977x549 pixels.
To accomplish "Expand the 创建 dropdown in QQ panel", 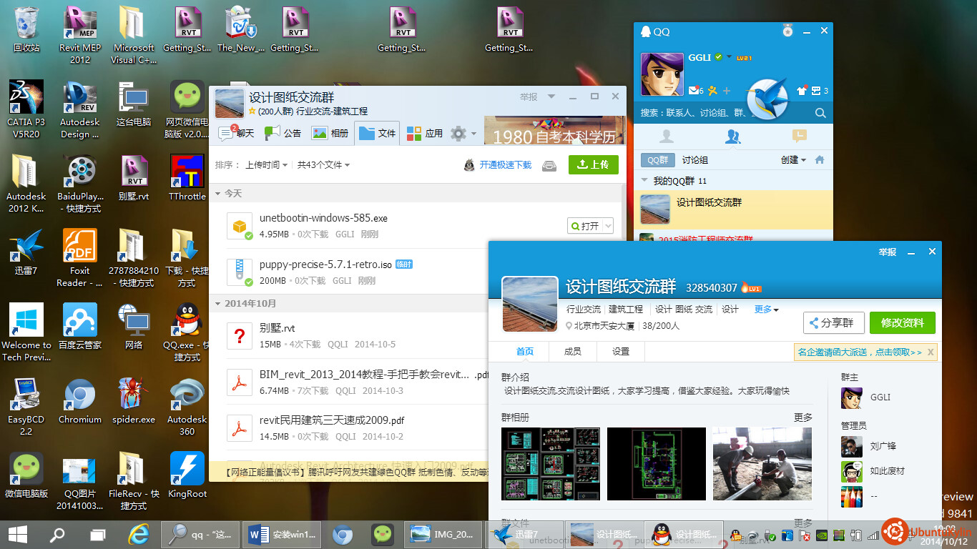I will 793,160.
